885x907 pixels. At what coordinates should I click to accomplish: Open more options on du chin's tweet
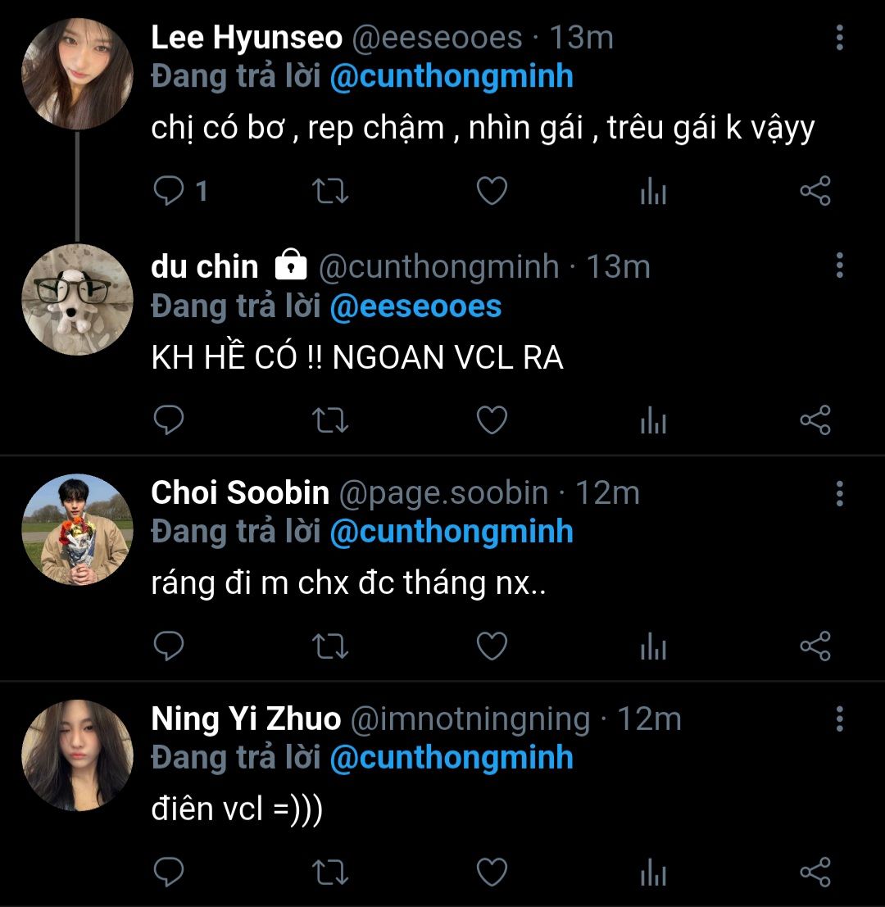click(x=839, y=265)
